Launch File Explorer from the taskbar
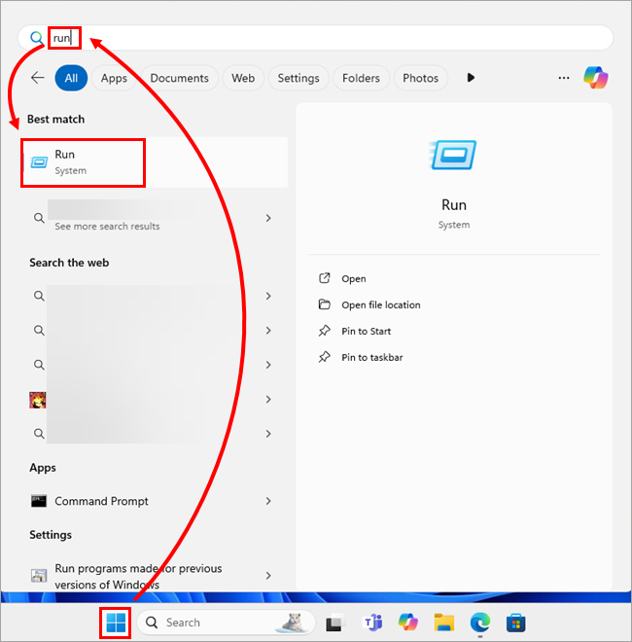The image size is (632, 642). click(444, 622)
